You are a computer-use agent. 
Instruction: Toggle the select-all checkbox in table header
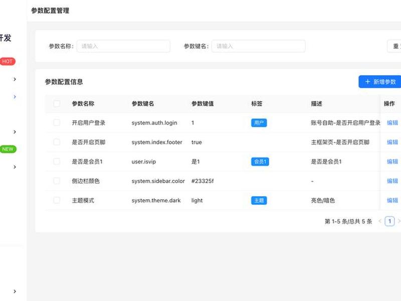click(x=57, y=104)
